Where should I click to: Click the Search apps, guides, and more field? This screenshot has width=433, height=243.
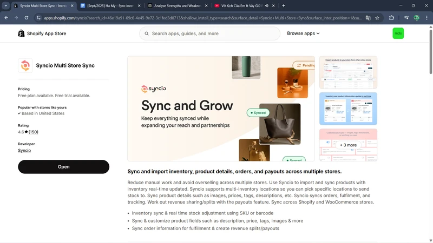pos(211,33)
